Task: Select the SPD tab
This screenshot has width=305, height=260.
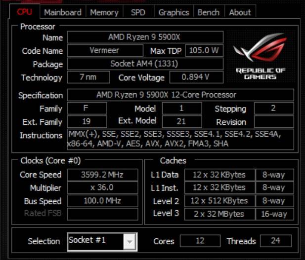Action: tap(138, 12)
